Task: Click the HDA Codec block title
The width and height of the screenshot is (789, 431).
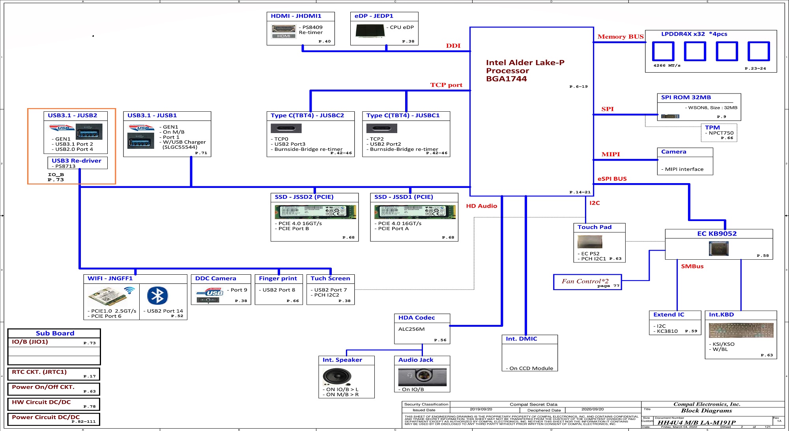Action: coord(416,318)
